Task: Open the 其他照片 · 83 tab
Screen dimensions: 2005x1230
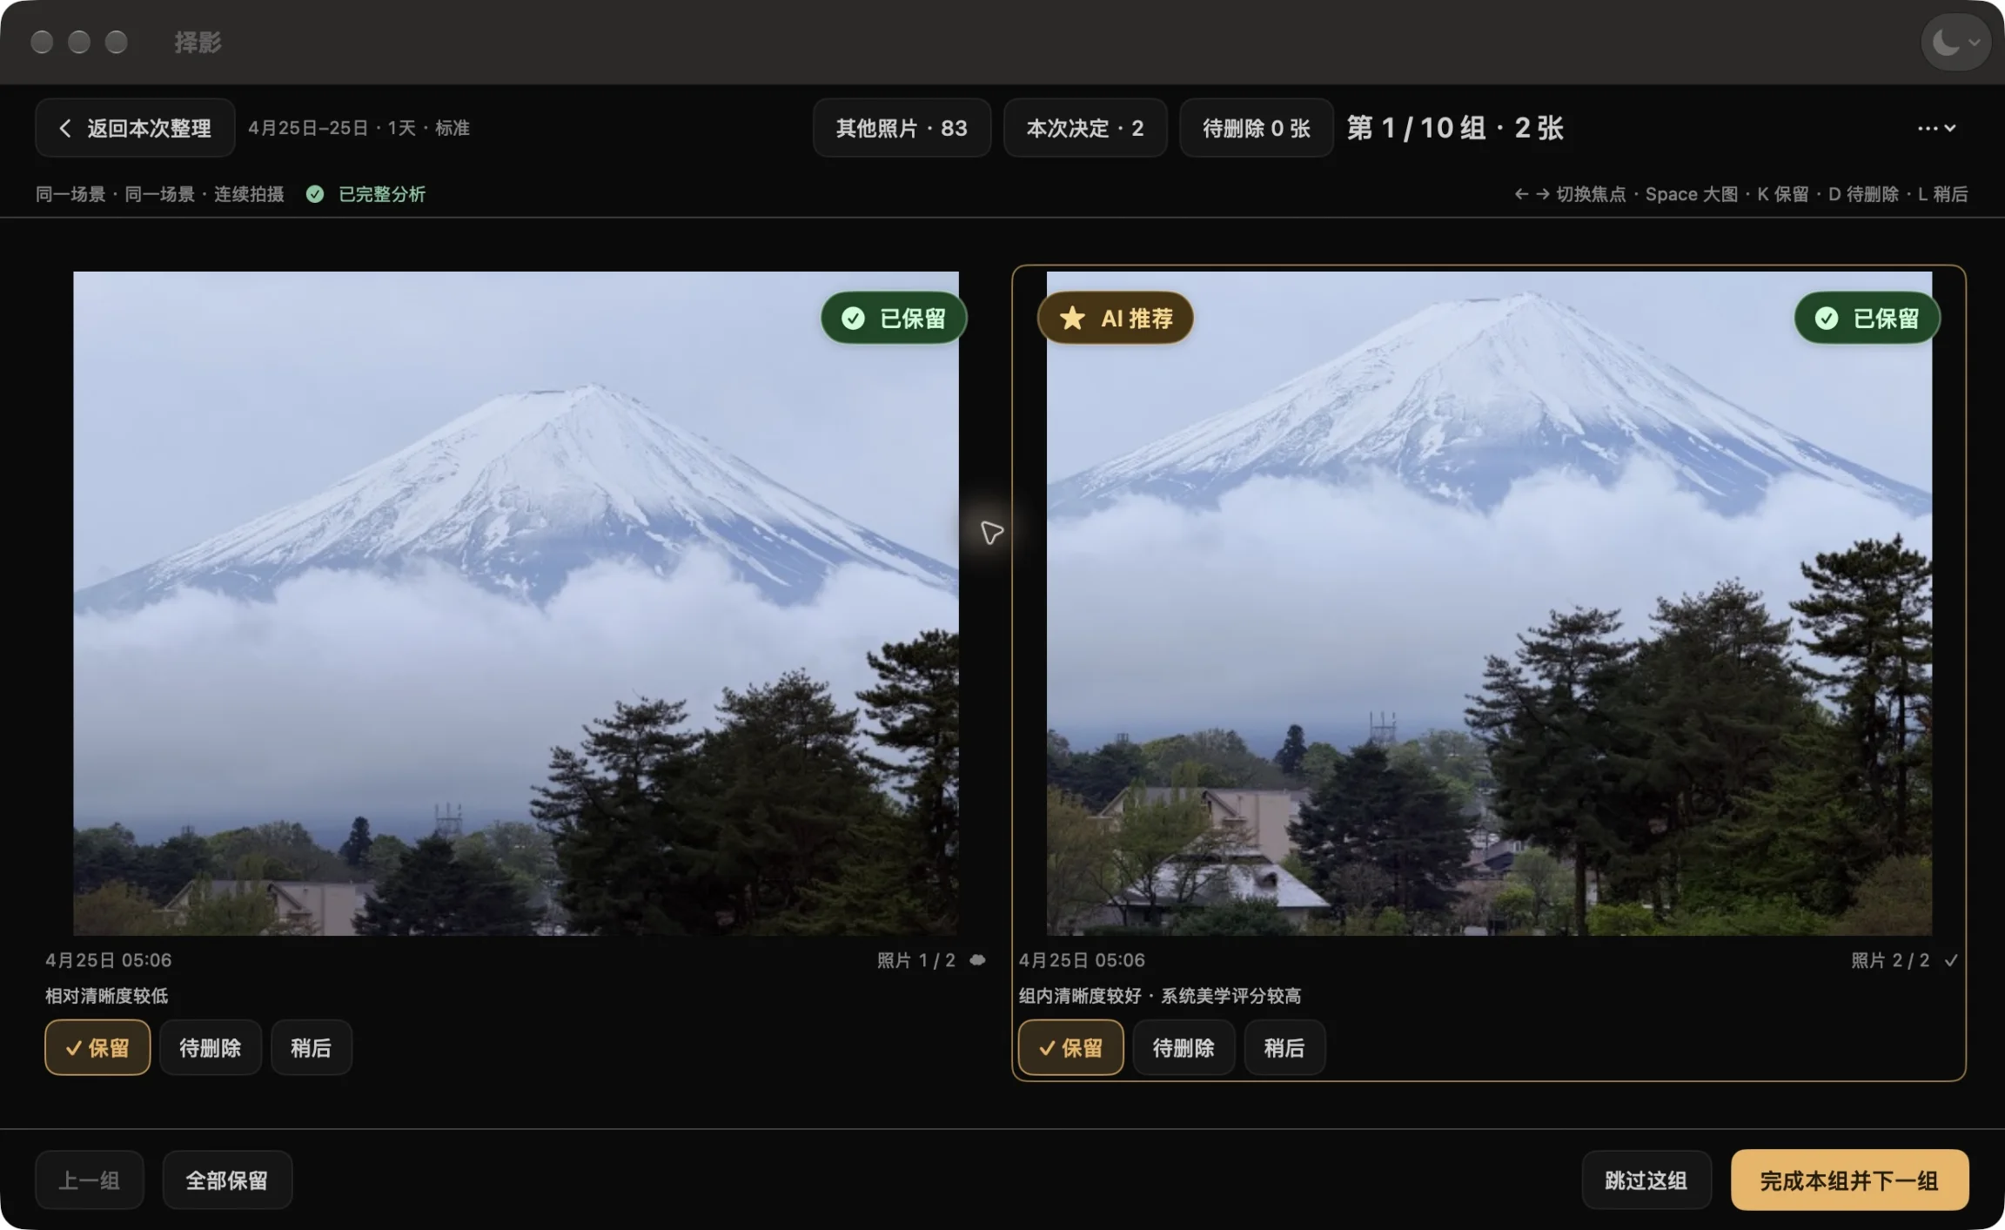Action: click(x=902, y=128)
